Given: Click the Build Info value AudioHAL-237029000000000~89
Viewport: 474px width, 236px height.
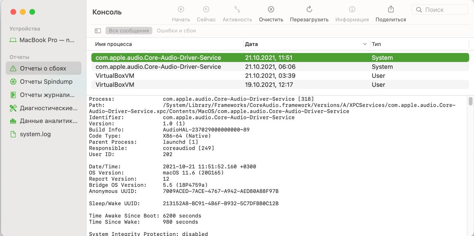Looking at the screenshot, I should click(x=206, y=130).
